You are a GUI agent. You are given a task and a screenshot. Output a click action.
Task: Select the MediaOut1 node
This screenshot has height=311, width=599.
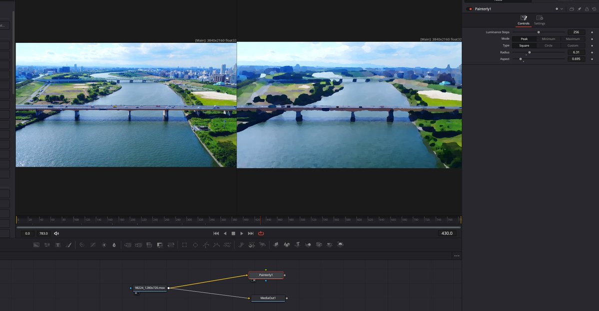(268, 298)
